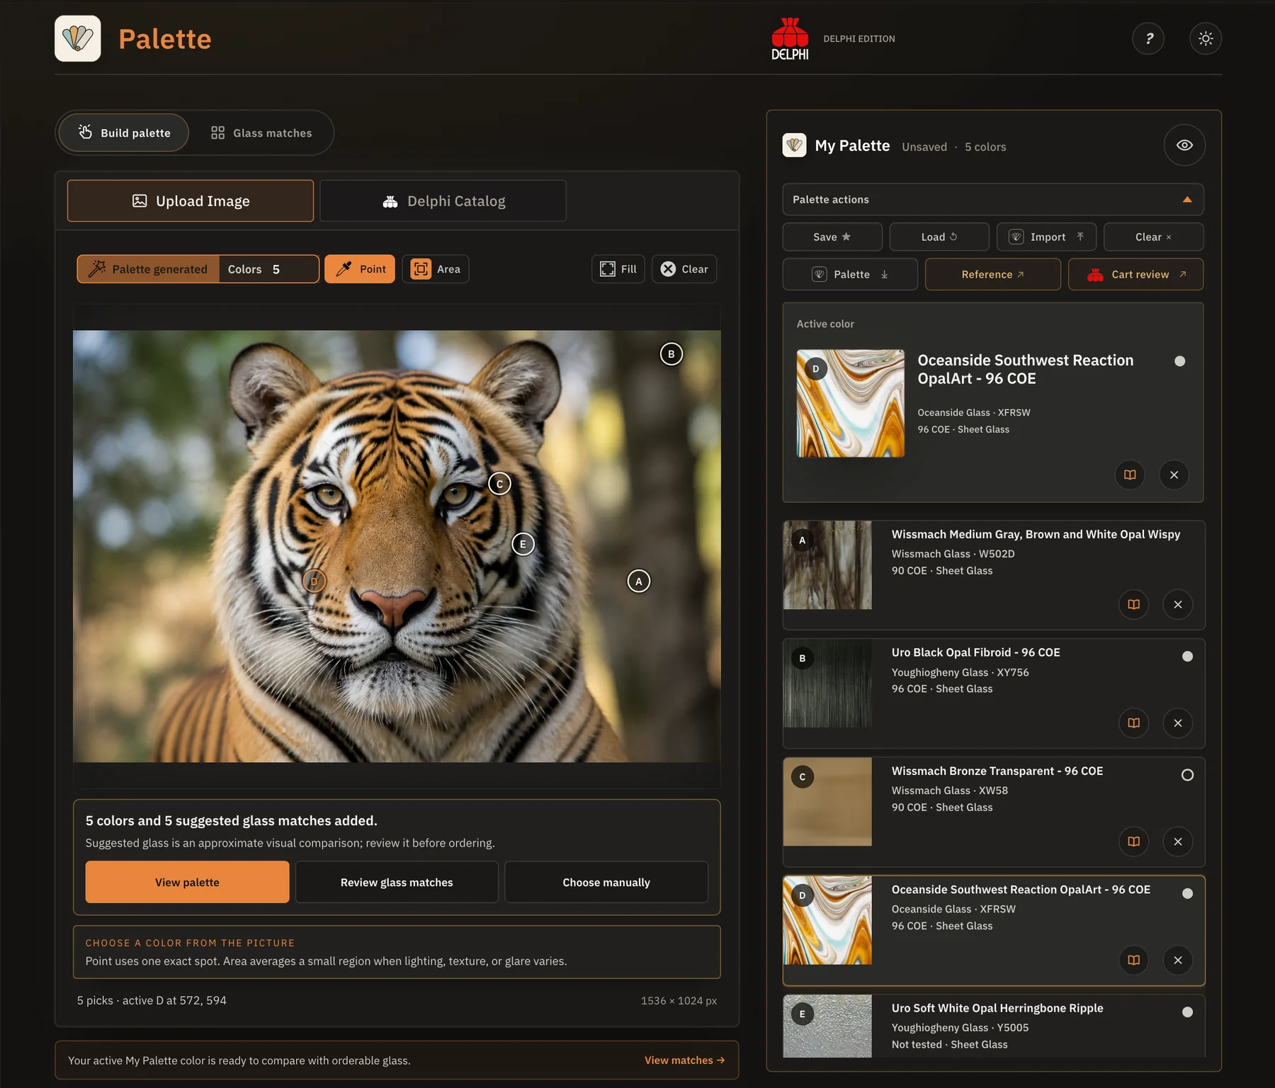Toggle hollow circle on Wissmach Bronze Transparent
Viewport: 1275px width, 1088px height.
[1187, 775]
